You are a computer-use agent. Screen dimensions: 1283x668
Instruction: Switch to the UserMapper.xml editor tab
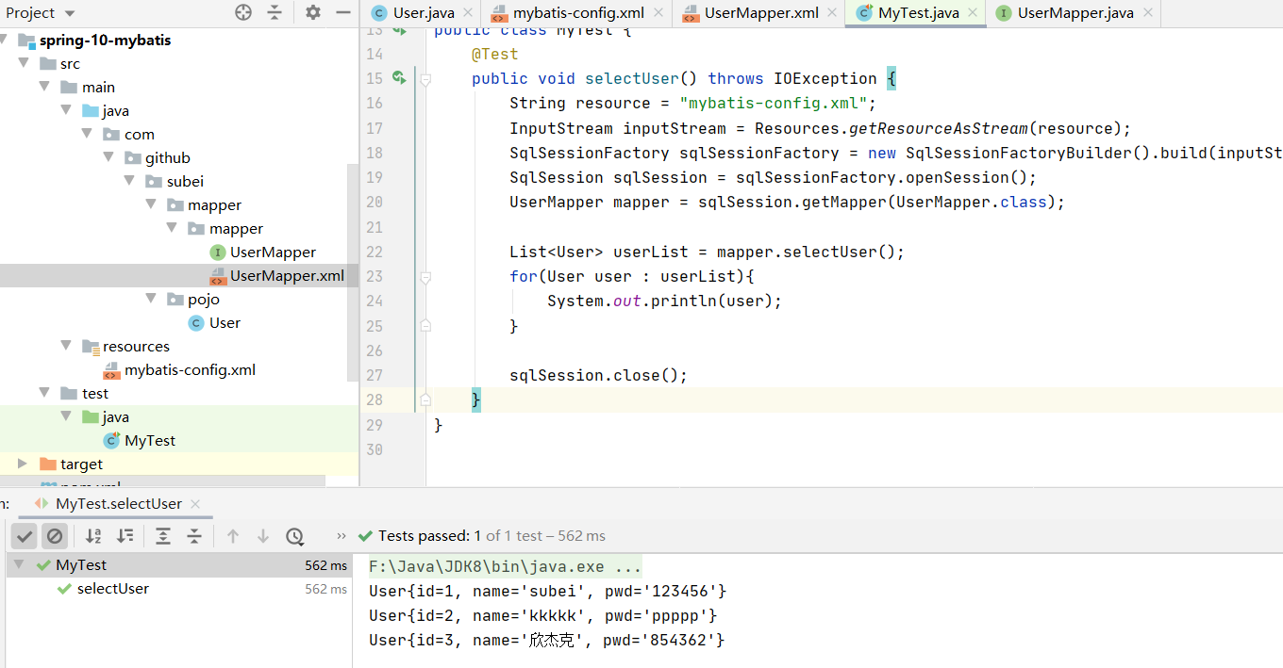[760, 13]
